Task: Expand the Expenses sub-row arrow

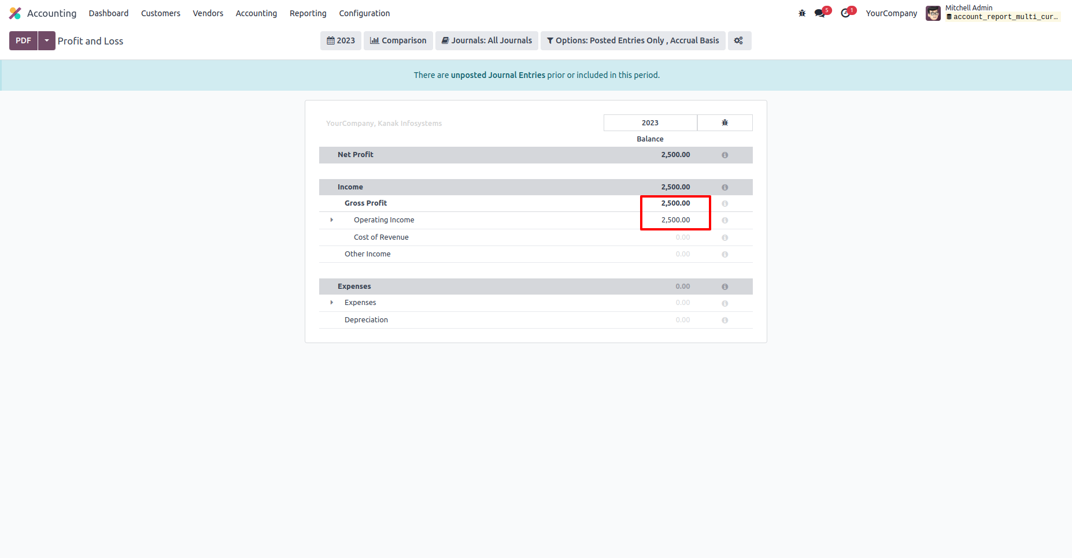Action: [x=331, y=303]
